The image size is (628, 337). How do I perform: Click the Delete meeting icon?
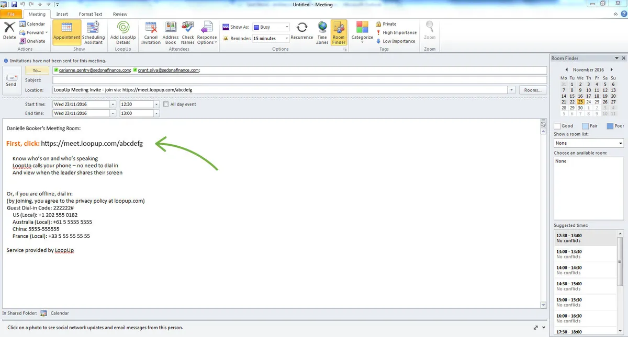coord(9,30)
